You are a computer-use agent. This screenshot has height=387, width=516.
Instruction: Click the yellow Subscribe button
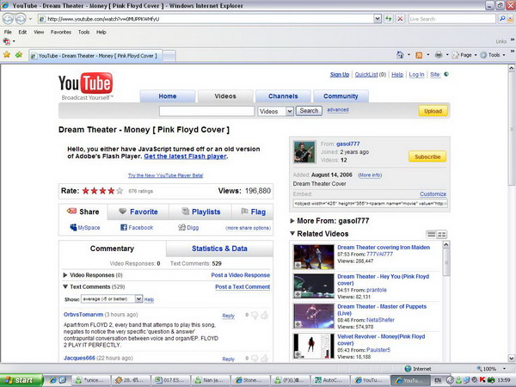click(x=427, y=157)
